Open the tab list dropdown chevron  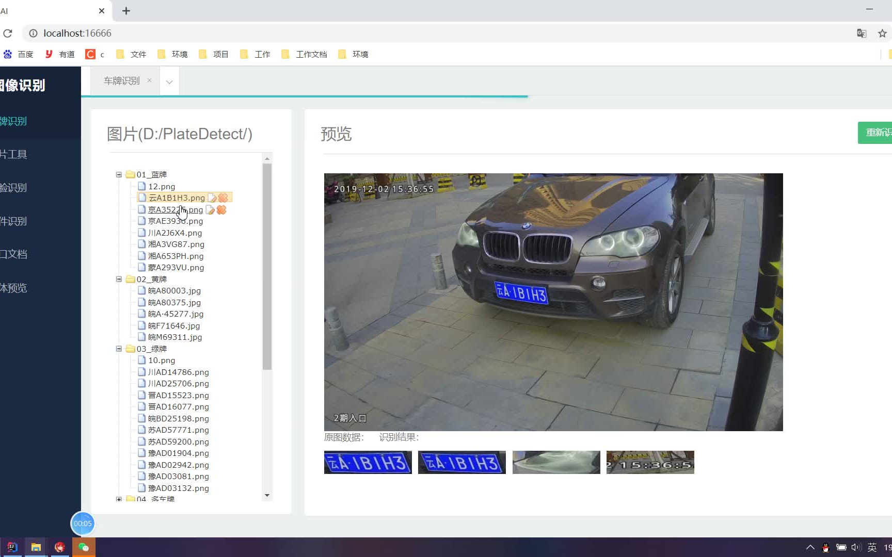169,81
